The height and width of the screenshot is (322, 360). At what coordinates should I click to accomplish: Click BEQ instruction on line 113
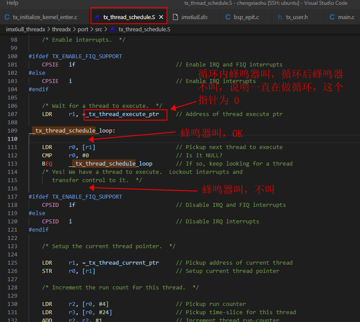point(47,164)
